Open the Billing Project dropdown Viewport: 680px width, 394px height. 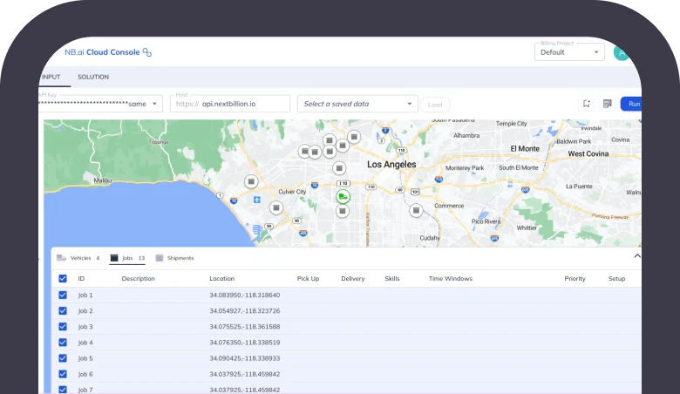tap(569, 52)
